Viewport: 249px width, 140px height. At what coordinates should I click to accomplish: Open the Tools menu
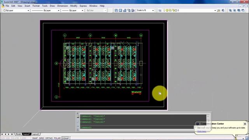tap(45, 6)
